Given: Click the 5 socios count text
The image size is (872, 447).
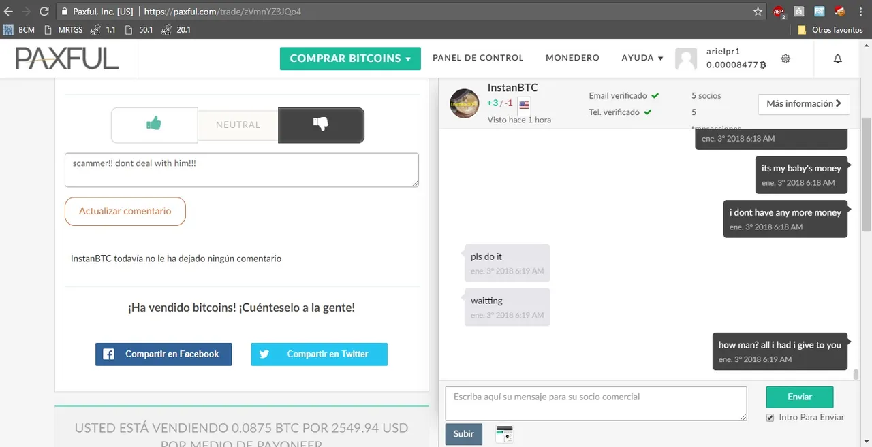Looking at the screenshot, I should point(706,96).
